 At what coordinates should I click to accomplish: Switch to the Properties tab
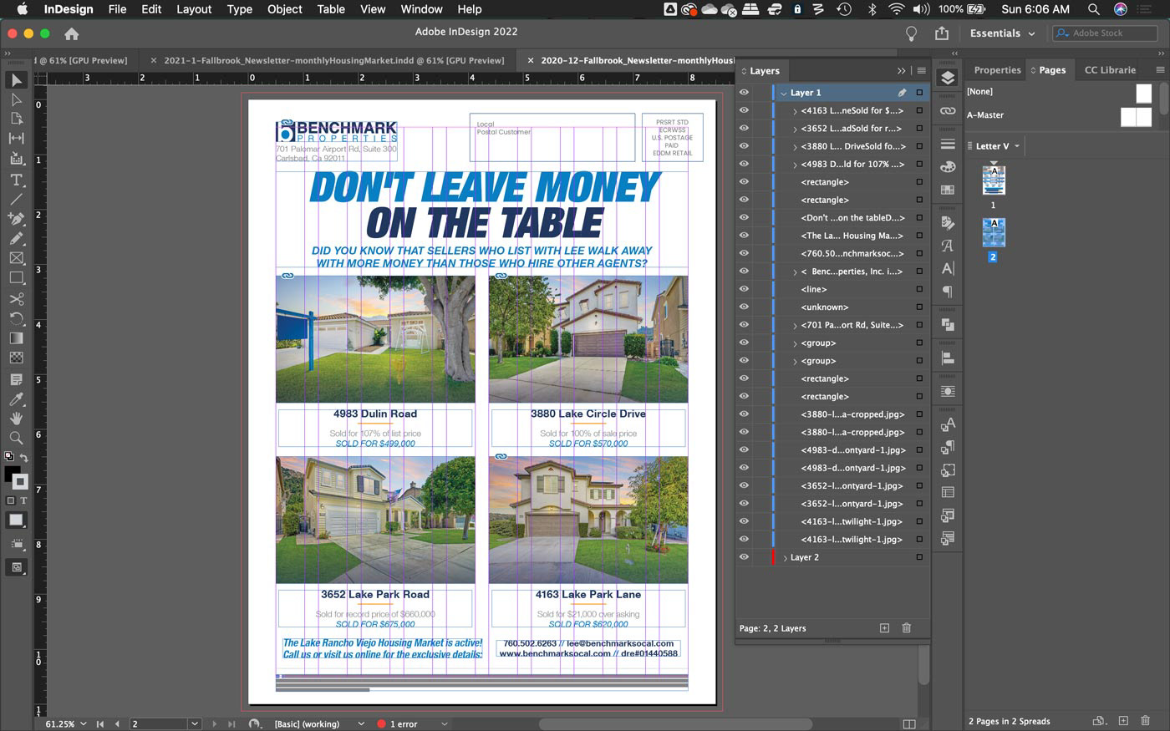pyautogui.click(x=997, y=70)
